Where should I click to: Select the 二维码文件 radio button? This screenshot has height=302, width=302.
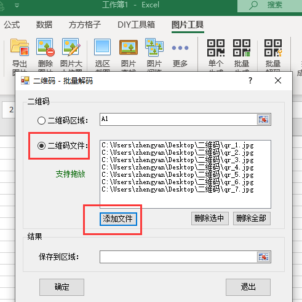41,146
